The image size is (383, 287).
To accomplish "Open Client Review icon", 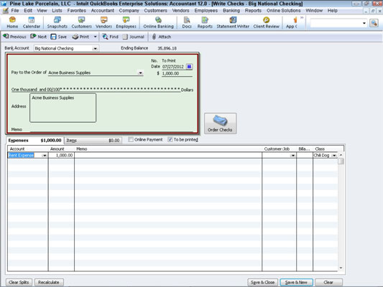I will (x=266, y=22).
